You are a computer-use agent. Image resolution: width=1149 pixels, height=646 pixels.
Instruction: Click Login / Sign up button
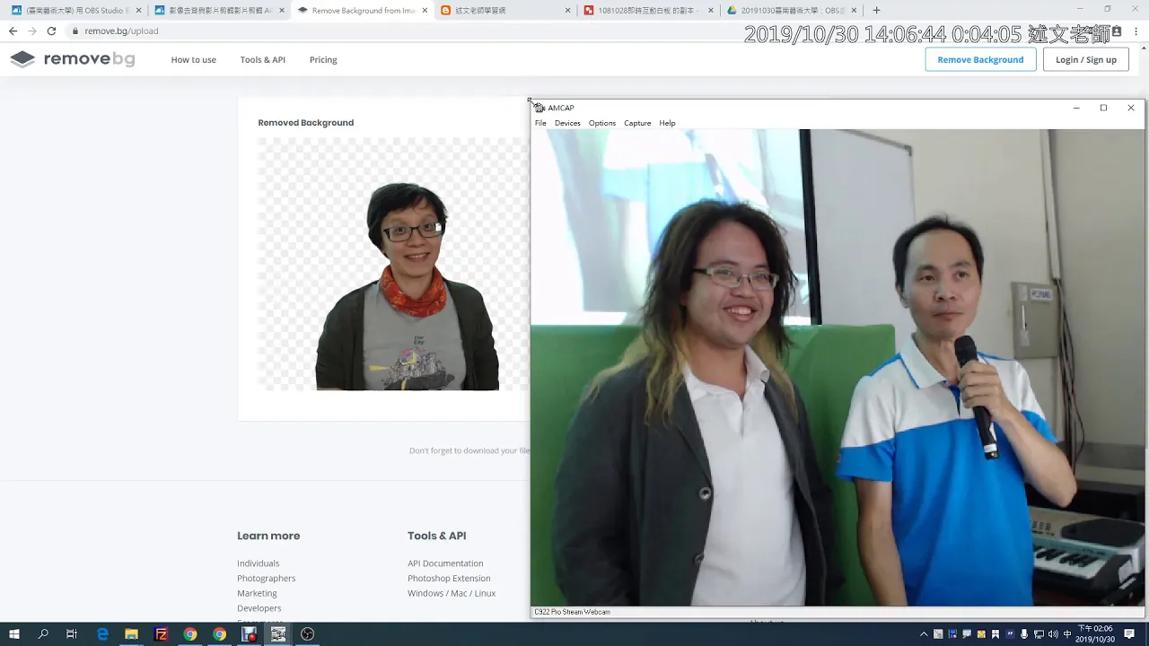(1086, 59)
